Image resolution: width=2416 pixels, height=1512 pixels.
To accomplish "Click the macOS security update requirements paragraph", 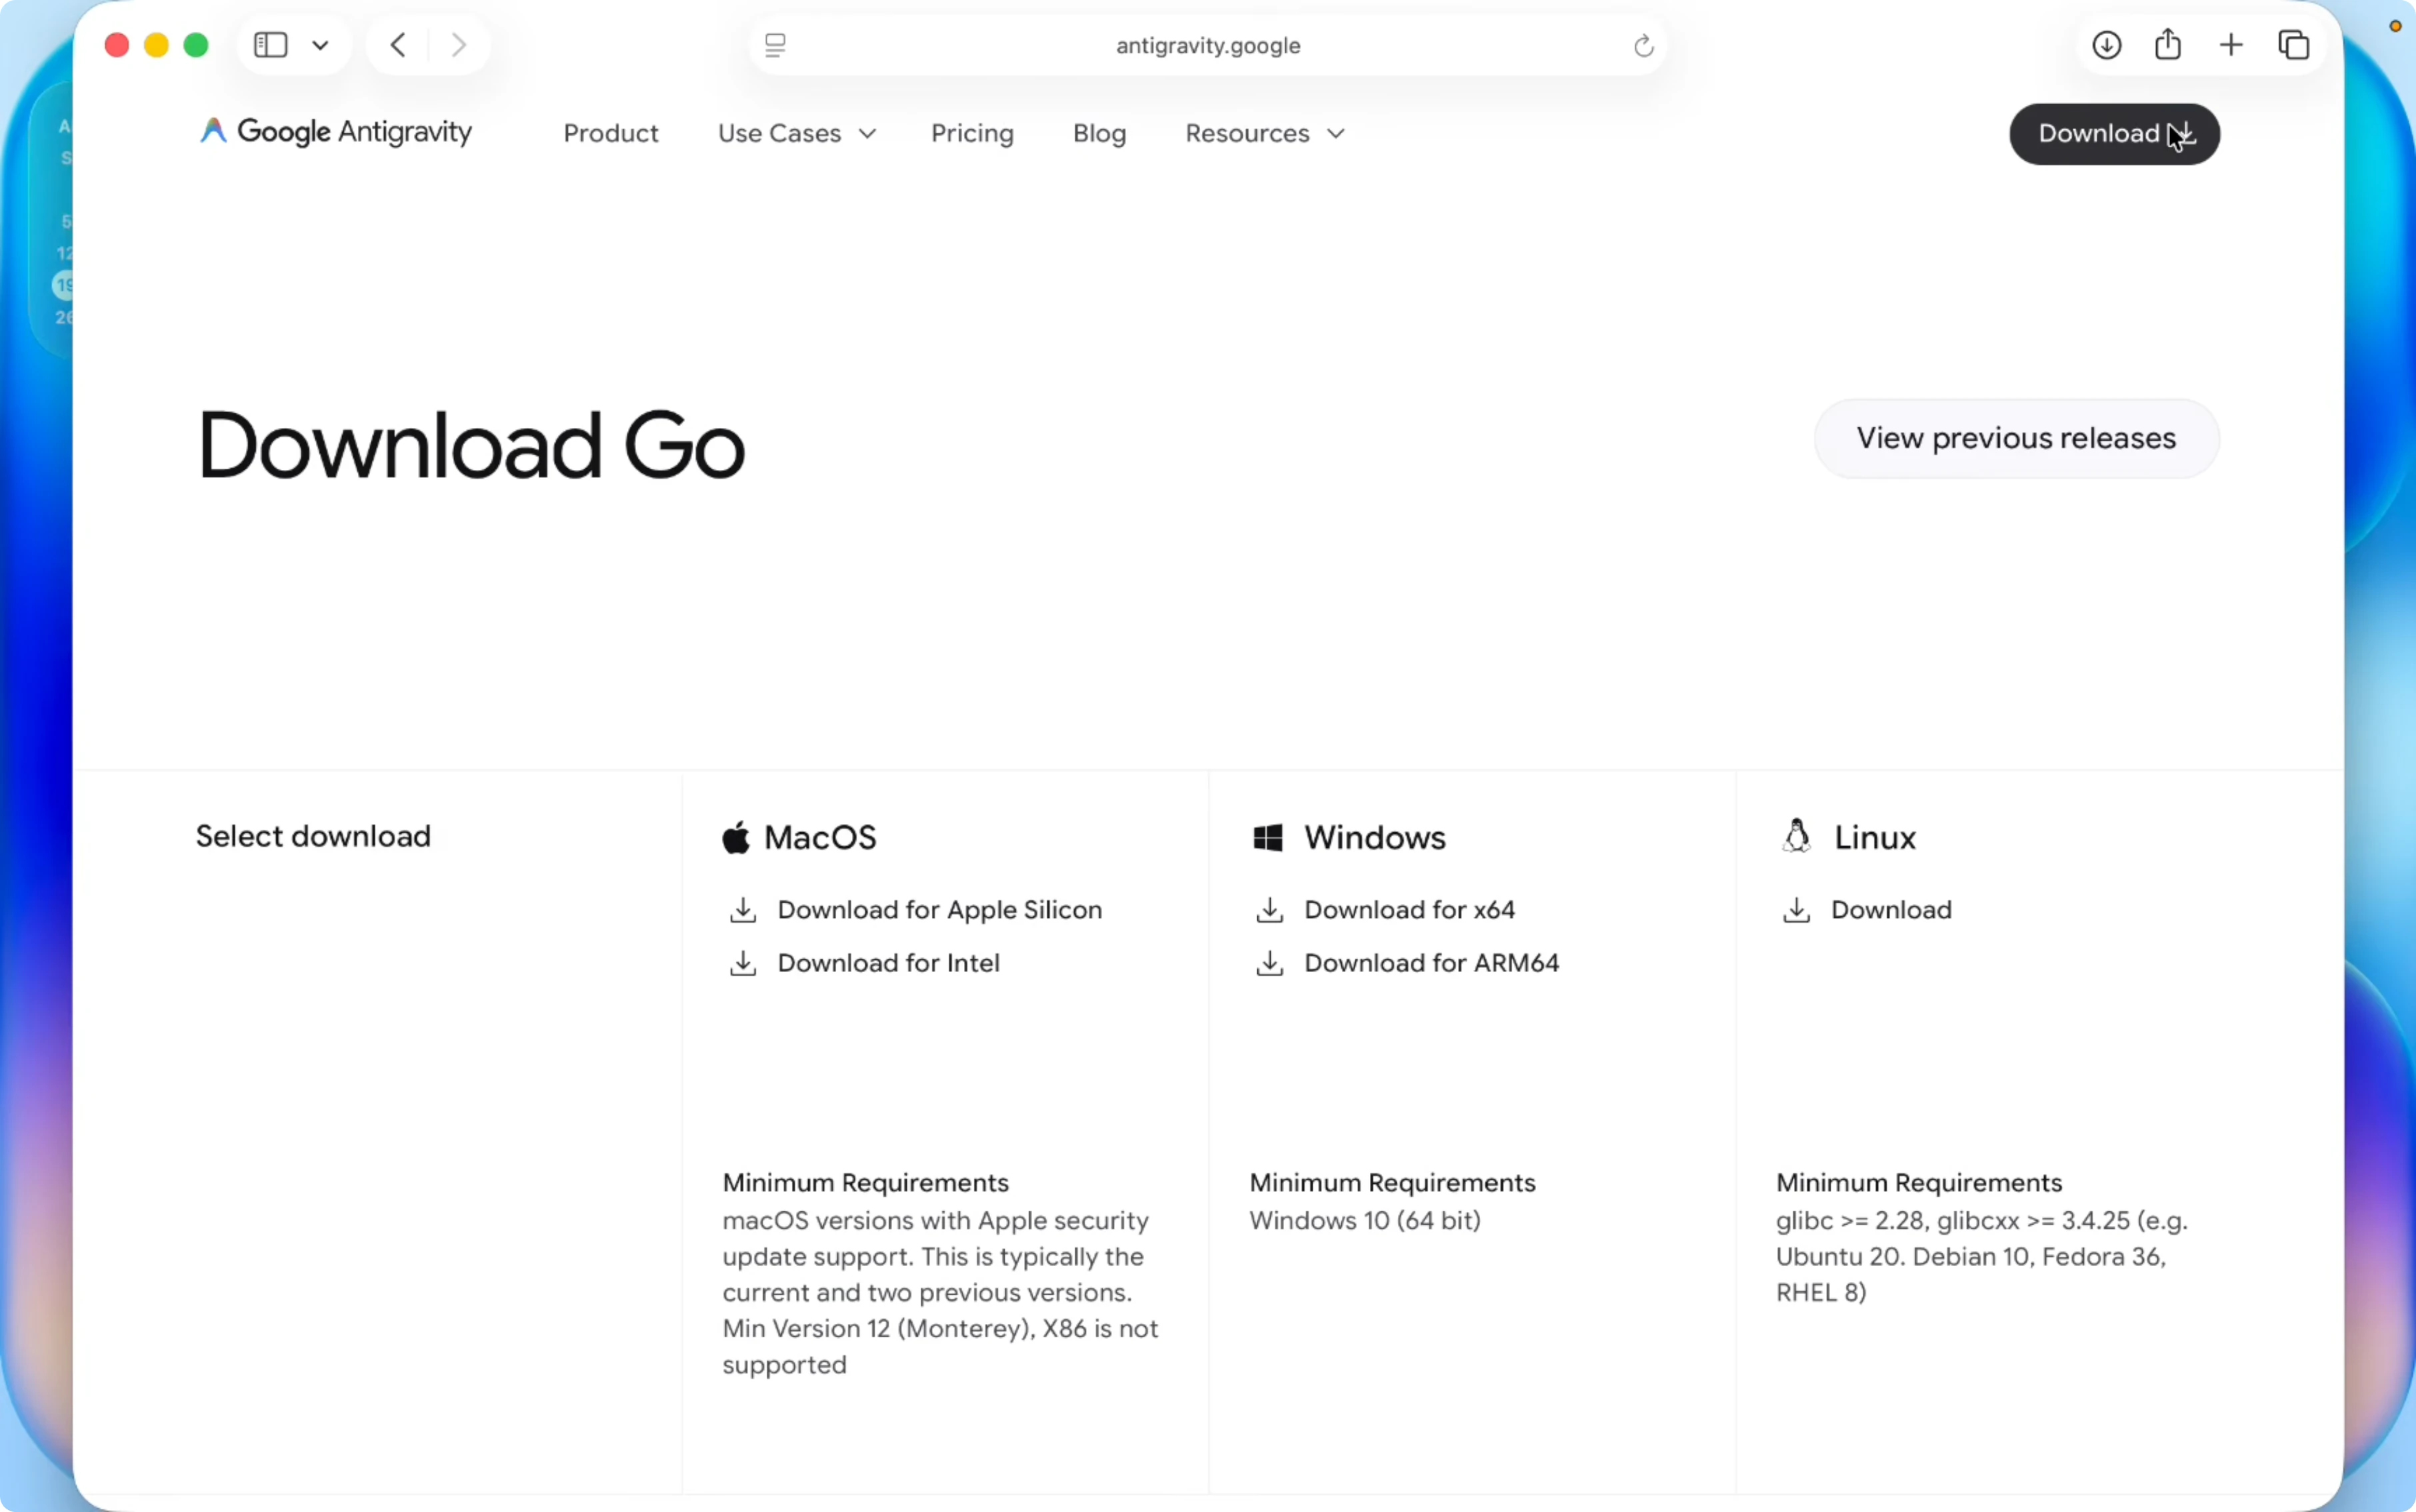I will [x=940, y=1292].
